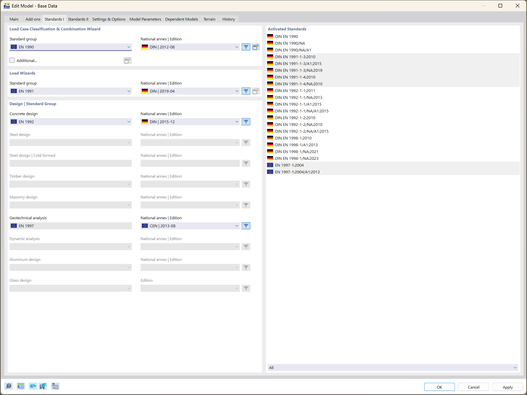Select the export model icon in status bar
The image size is (527, 395).
click(33, 386)
